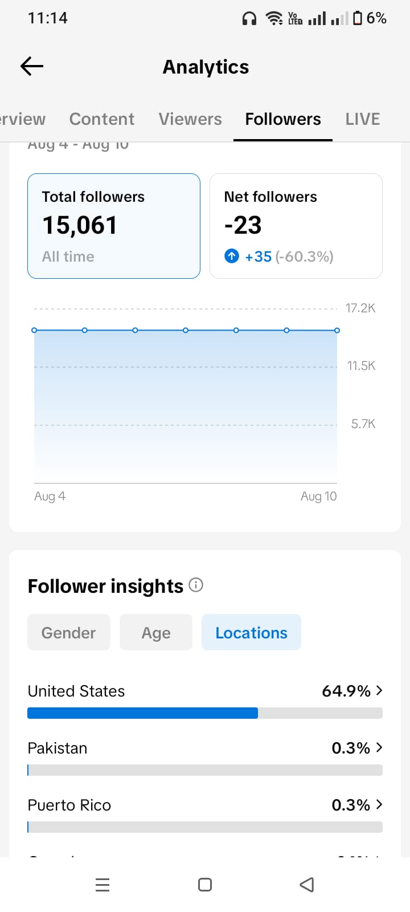
Task: Tap the battery indicator in status bar
Action: coord(358,18)
